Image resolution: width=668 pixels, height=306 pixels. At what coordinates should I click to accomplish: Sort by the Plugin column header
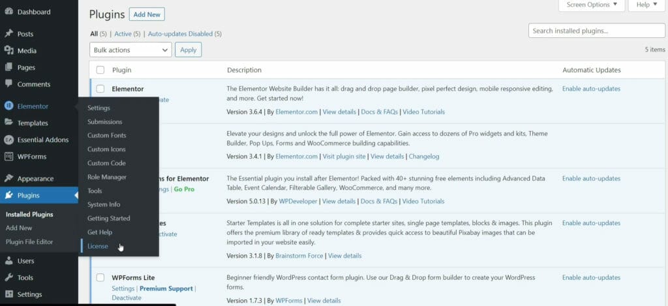click(122, 70)
